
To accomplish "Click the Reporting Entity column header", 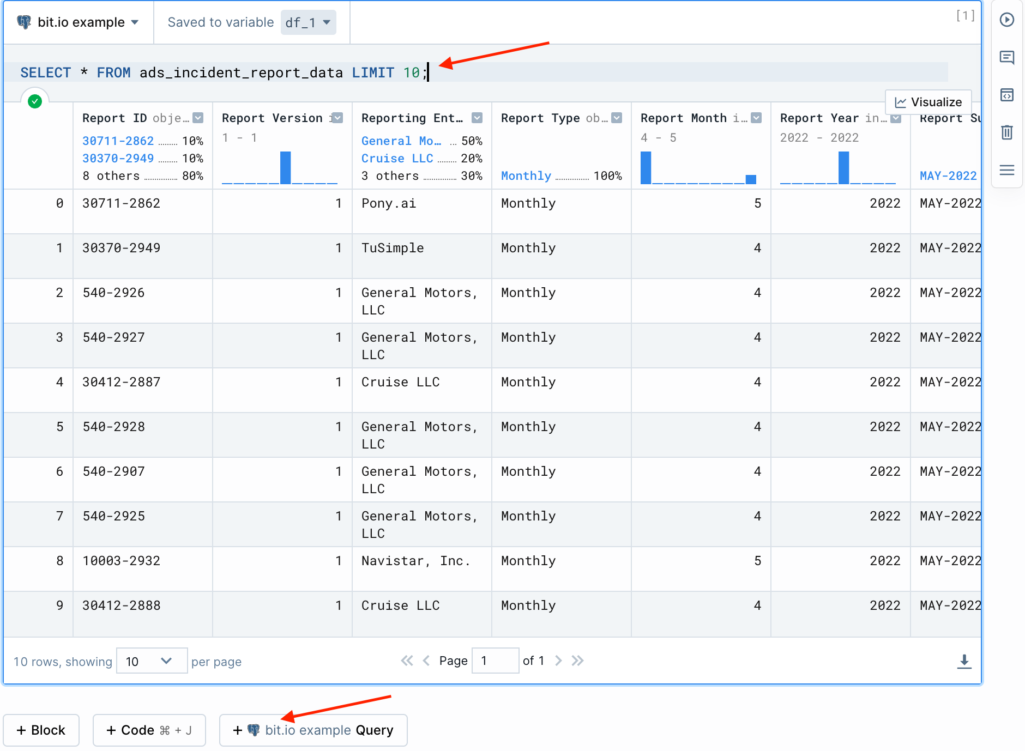I will point(412,118).
